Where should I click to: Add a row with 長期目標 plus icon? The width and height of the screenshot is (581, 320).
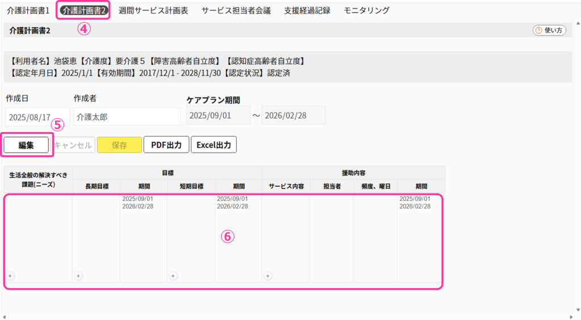(78, 276)
